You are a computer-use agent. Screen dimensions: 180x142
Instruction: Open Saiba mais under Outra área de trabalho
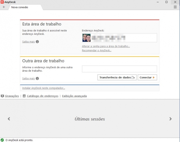pos(28,78)
